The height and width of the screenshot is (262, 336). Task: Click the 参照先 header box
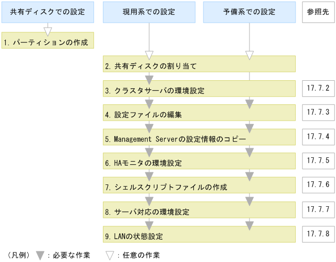[x=318, y=12]
